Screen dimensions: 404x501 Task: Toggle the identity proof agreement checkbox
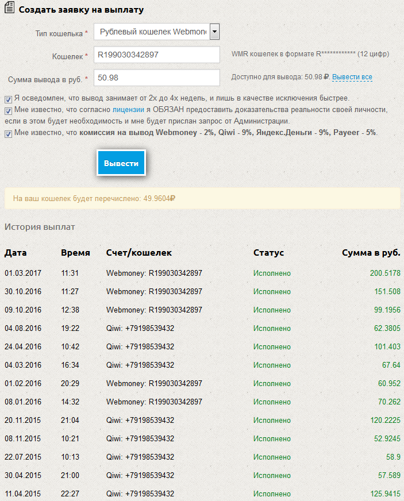(8, 110)
